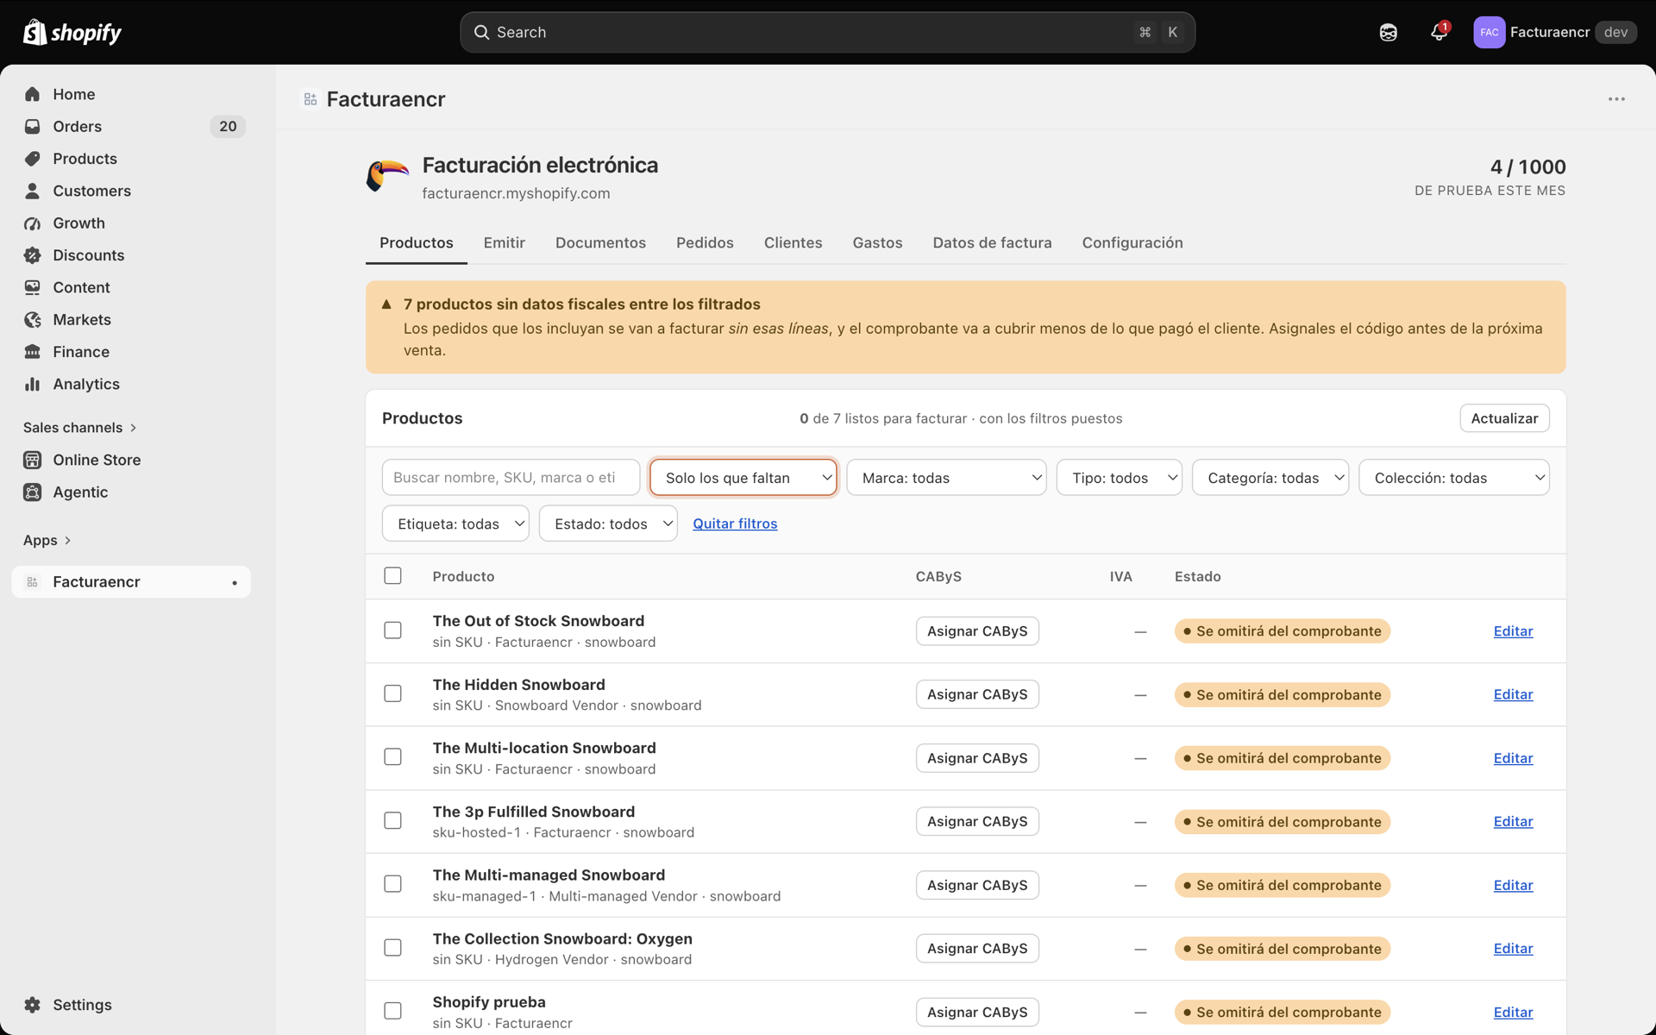Click the Actualizar button
The width and height of the screenshot is (1656, 1035).
tap(1504, 418)
